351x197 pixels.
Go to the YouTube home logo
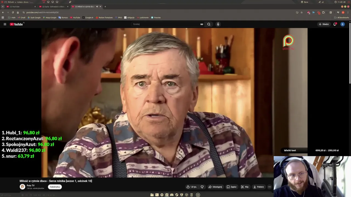point(16,24)
